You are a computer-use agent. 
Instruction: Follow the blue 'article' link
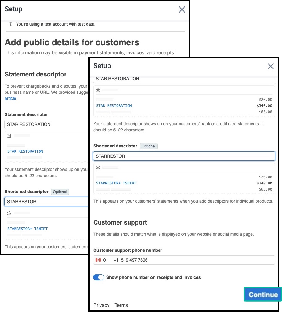pos(10,98)
